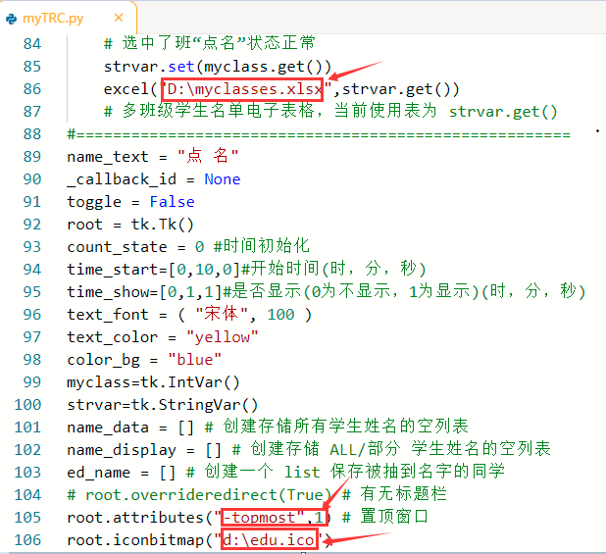Click 'root = tk.Tk()' statement

(x=130, y=225)
